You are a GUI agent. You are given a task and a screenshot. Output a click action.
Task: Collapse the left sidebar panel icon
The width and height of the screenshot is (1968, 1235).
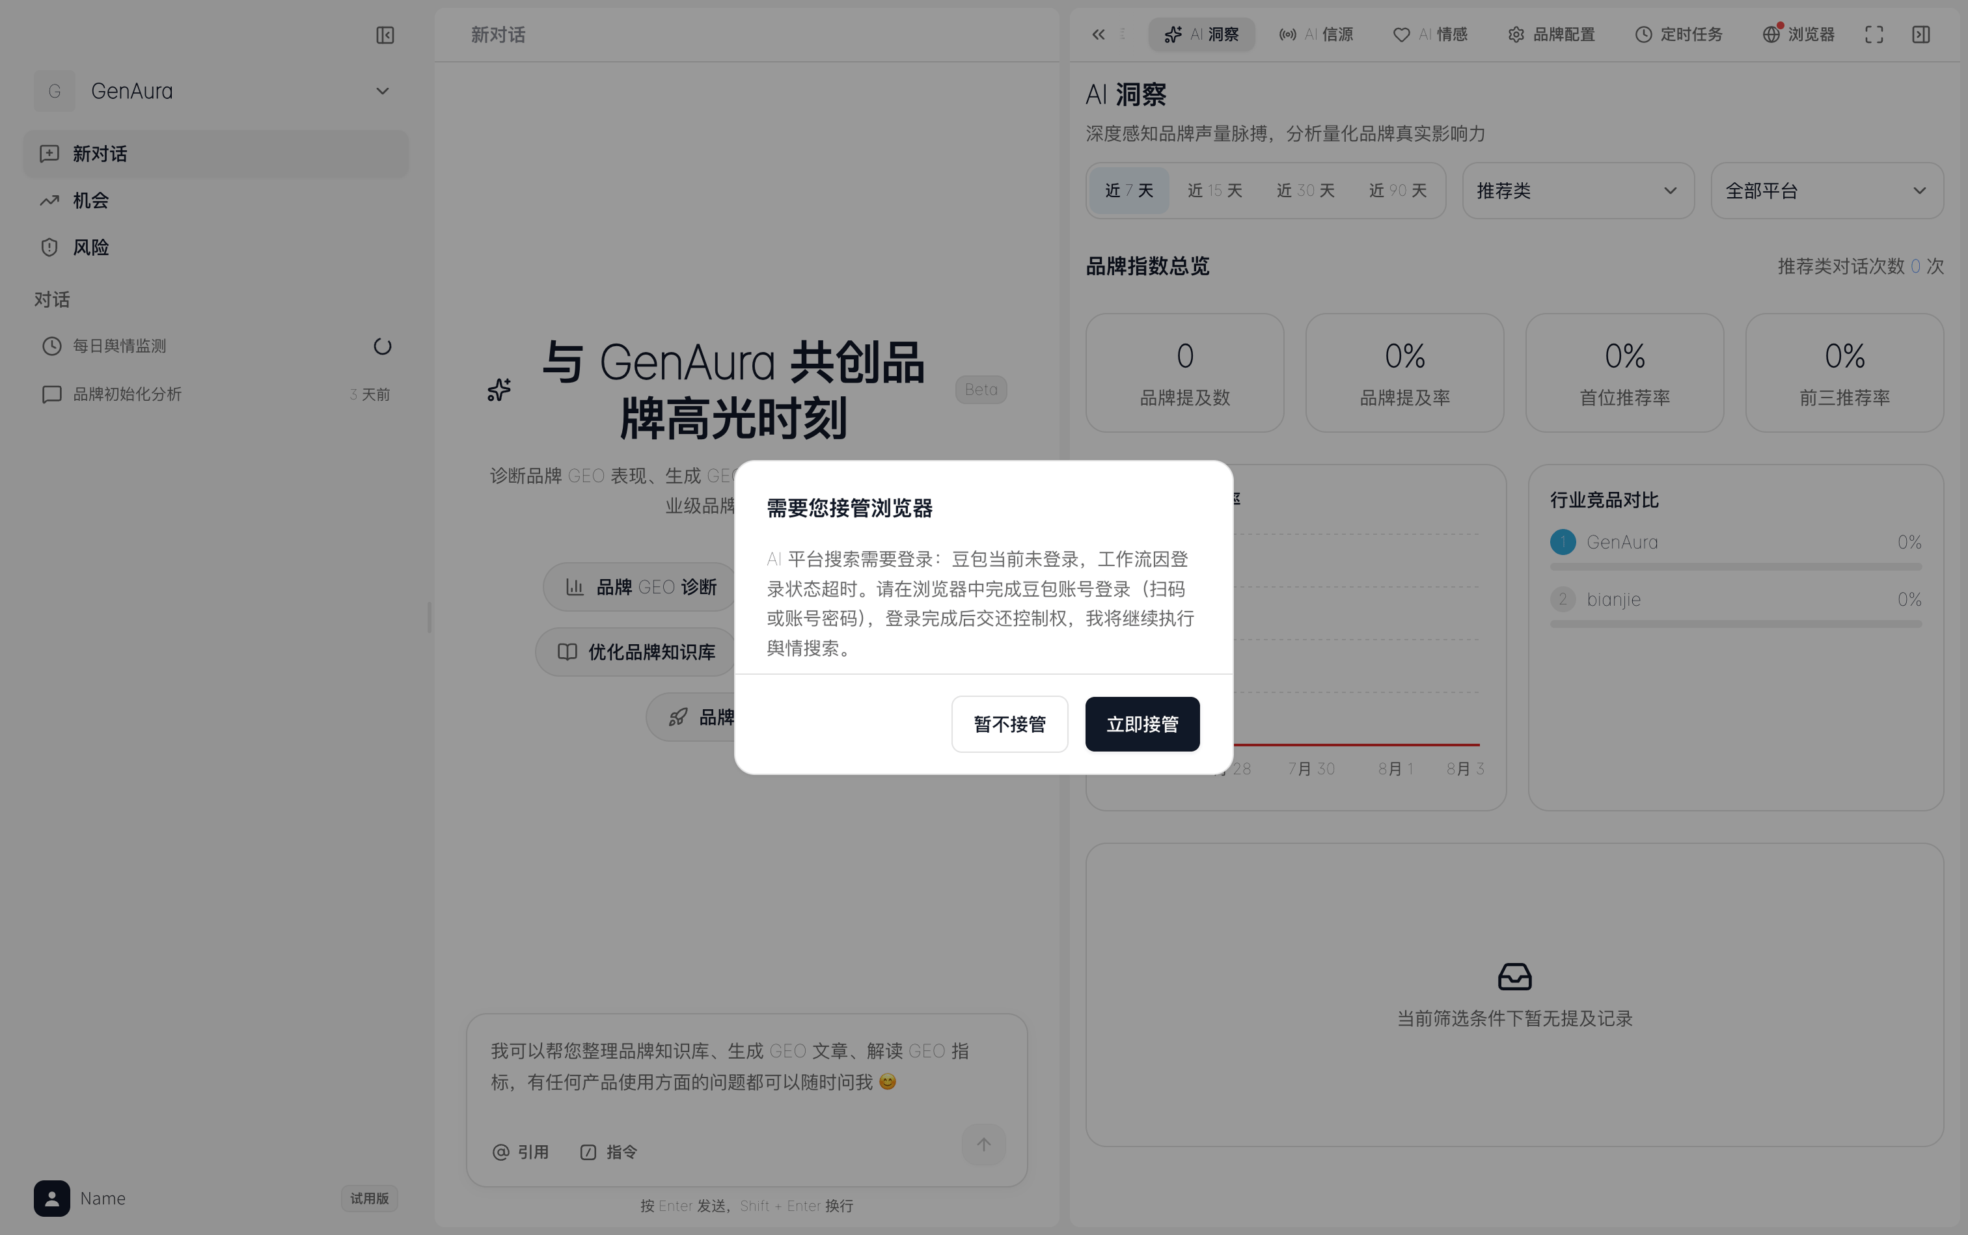pyautogui.click(x=385, y=35)
